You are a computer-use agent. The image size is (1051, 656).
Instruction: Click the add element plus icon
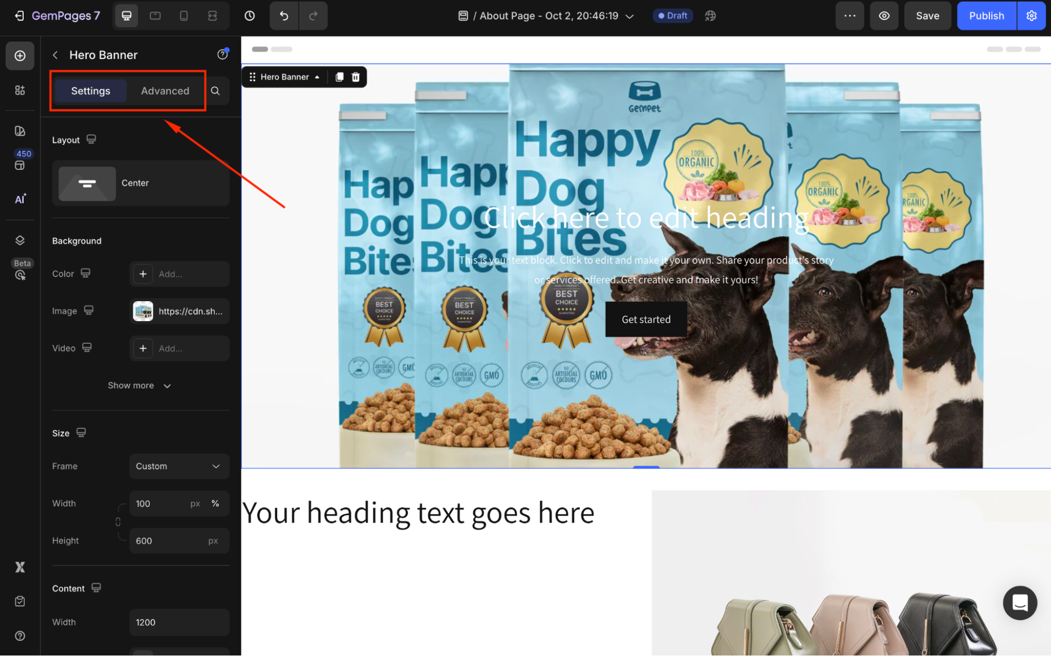coord(20,56)
